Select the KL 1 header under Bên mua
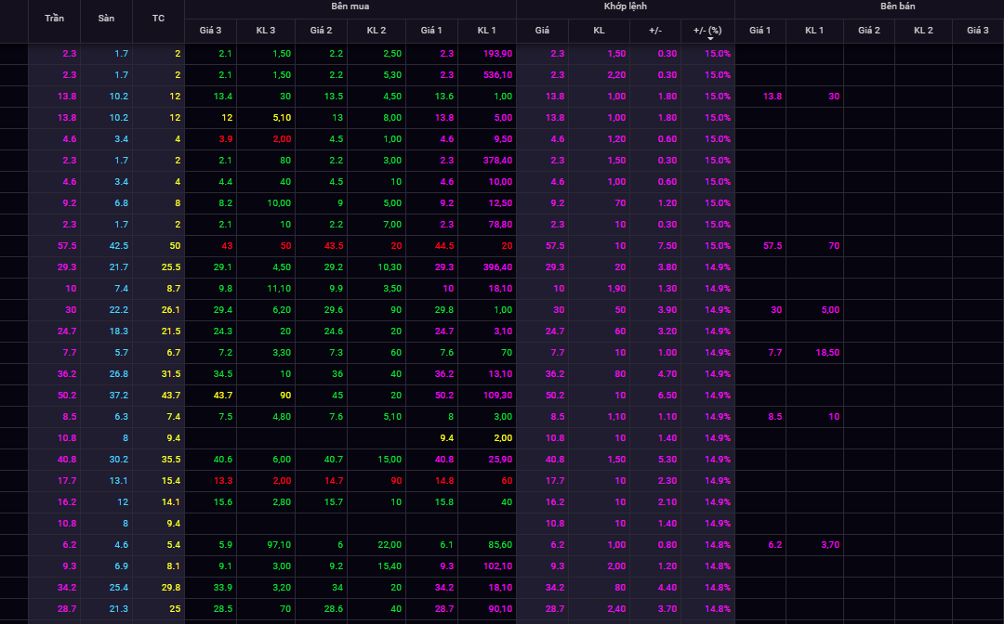The image size is (1004, 624). (486, 31)
